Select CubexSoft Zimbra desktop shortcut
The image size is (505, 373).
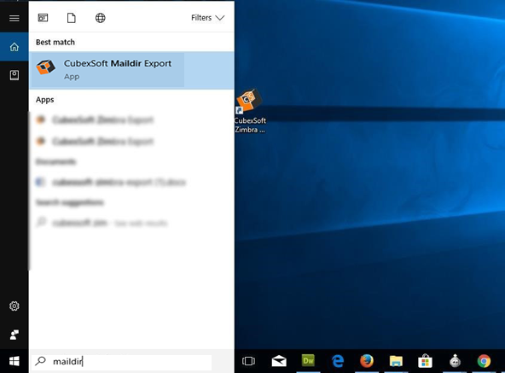(250, 111)
